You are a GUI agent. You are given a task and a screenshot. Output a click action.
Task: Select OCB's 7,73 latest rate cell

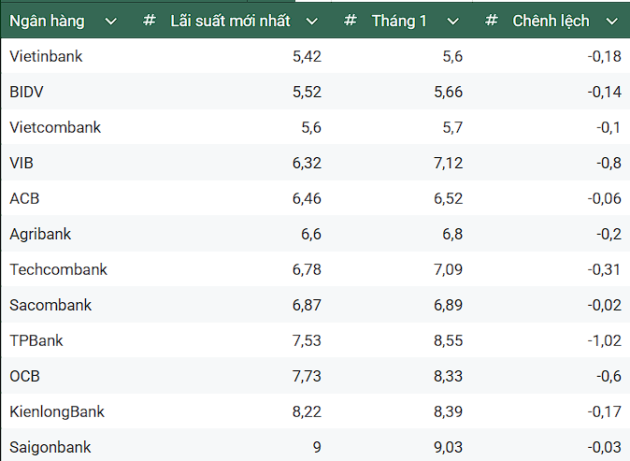[307, 376]
